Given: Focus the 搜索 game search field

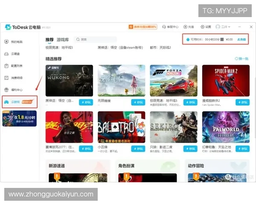Looking at the screenshot, I should click(96, 39).
